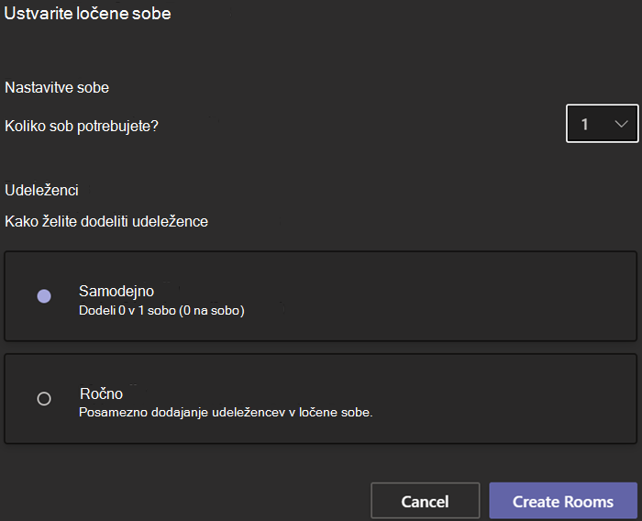642x521 pixels.
Task: Click the Cancel button
Action: (x=425, y=502)
